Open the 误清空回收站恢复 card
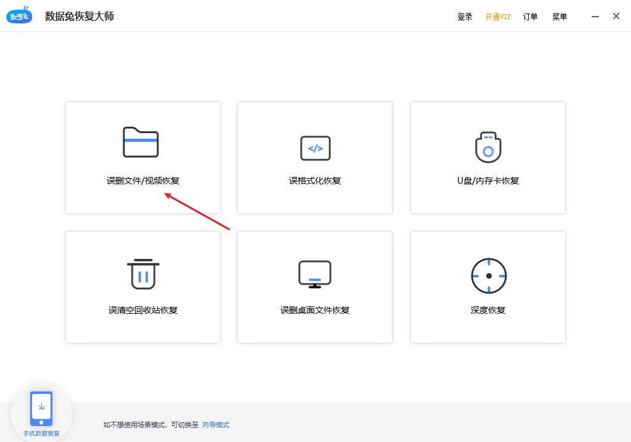The width and height of the screenshot is (631, 442). [x=142, y=287]
